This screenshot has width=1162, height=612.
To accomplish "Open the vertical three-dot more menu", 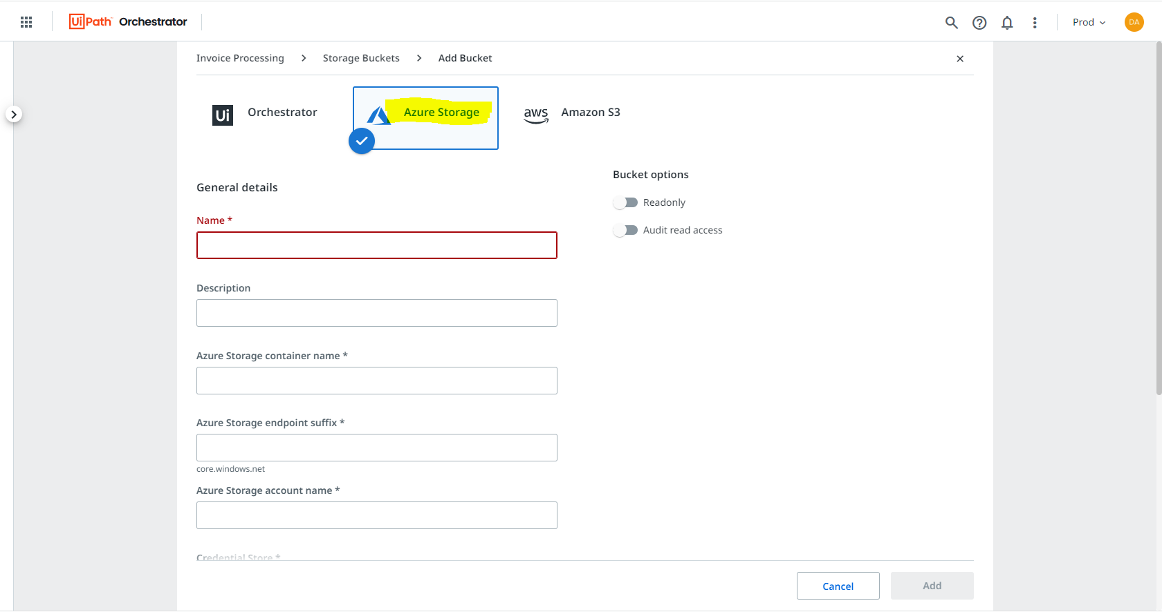I will 1035,23.
